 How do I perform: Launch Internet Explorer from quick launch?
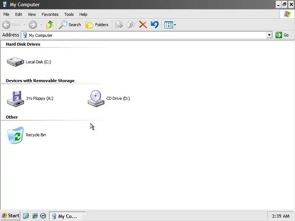[x=35, y=216]
